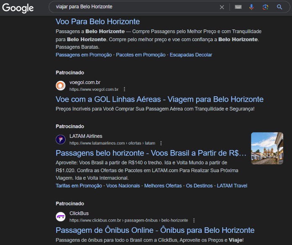Click the magnifying glass search button
Viewport: 292px width, 245px height.
tap(279, 7)
